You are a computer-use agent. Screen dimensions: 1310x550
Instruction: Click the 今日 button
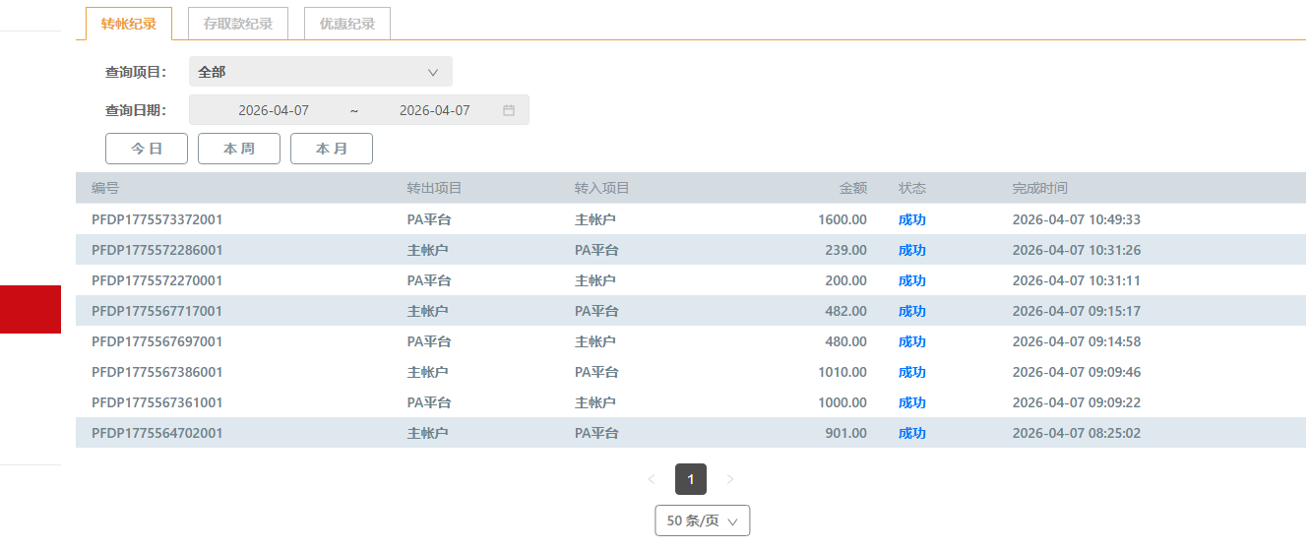pyautogui.click(x=147, y=149)
